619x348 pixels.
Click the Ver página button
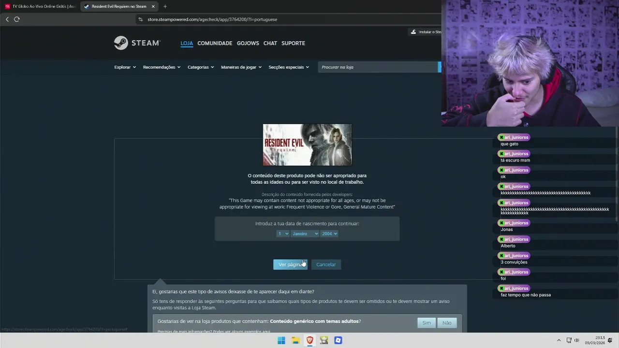click(290, 264)
